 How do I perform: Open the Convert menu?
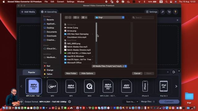pyautogui.click(x=60, y=2)
